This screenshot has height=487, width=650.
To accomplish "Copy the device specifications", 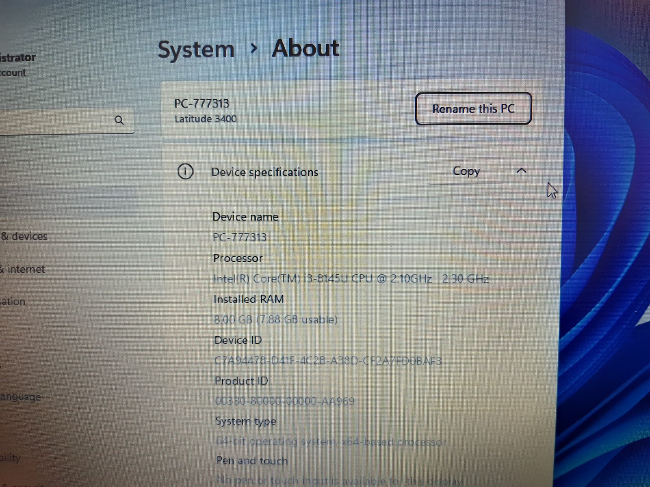I will 466,171.
